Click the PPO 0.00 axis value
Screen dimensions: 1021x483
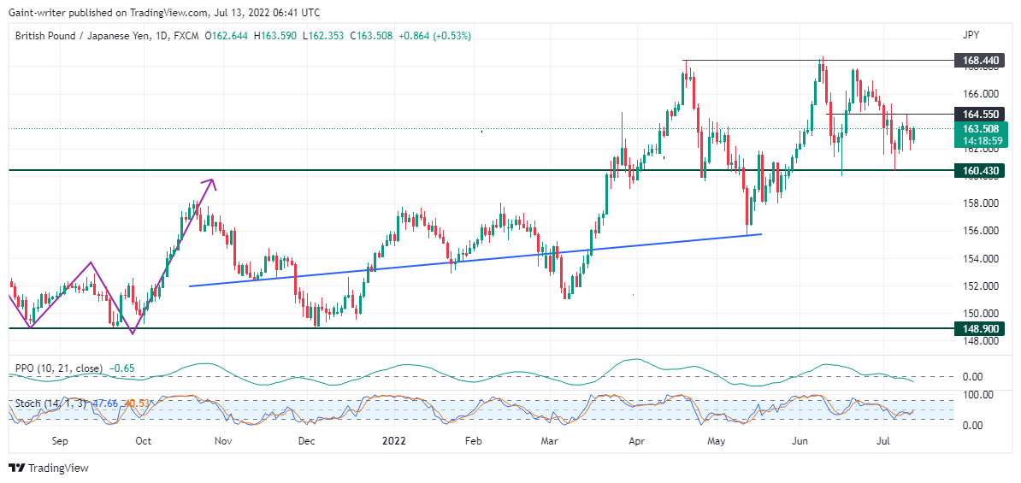pyautogui.click(x=972, y=376)
